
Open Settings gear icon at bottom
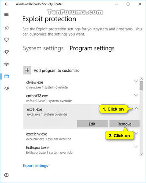coord(7,175)
